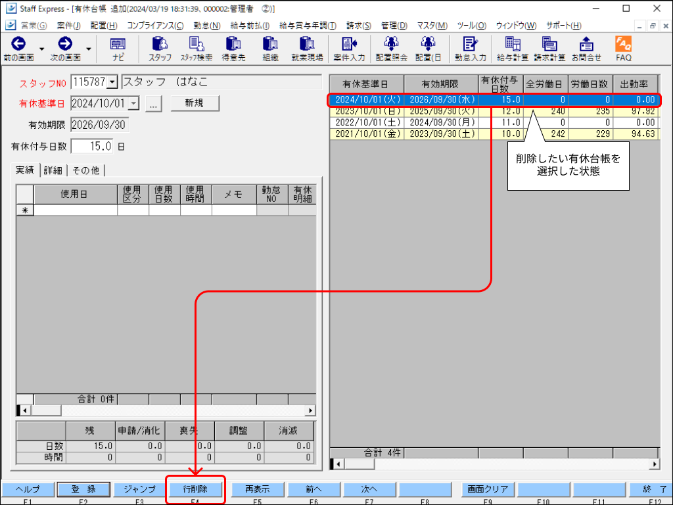Open the 有休基準日 date dropdown

tap(134, 103)
